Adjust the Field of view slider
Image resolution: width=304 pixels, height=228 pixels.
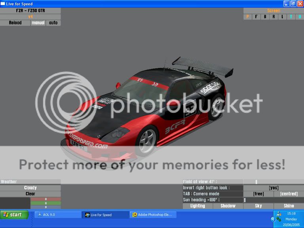256,182
